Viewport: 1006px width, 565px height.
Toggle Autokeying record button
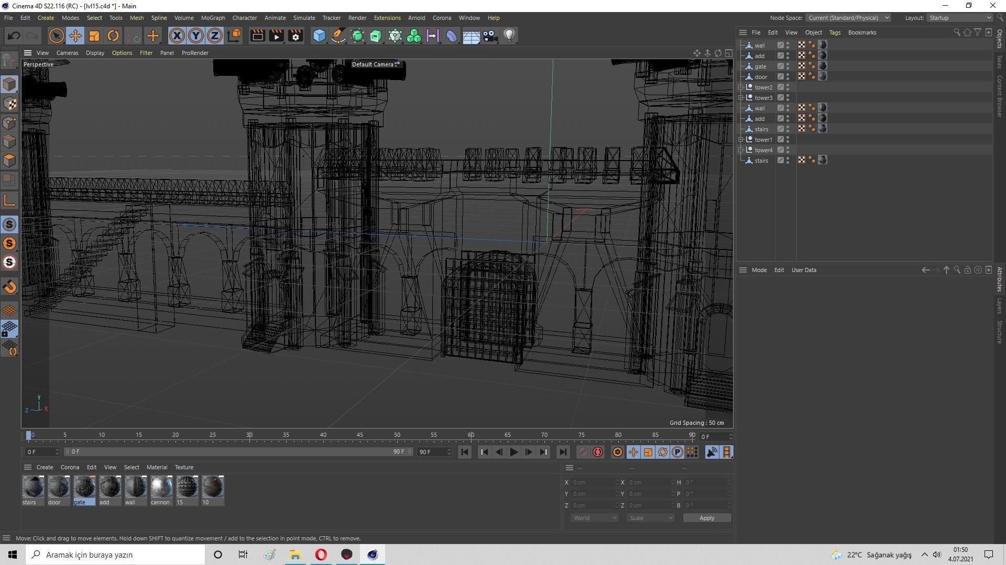click(598, 452)
